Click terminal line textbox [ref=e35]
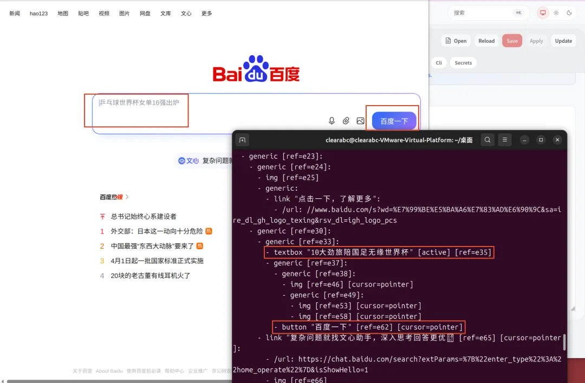The width and height of the screenshot is (585, 383). point(379,252)
